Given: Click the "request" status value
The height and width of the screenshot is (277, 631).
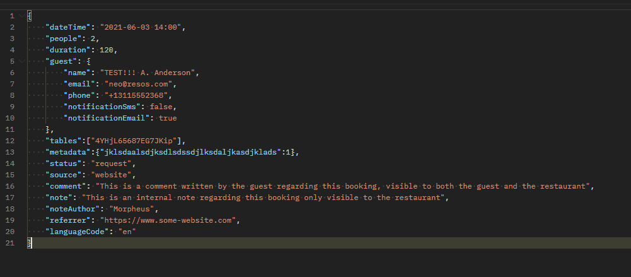Looking at the screenshot, I should [x=111, y=163].
